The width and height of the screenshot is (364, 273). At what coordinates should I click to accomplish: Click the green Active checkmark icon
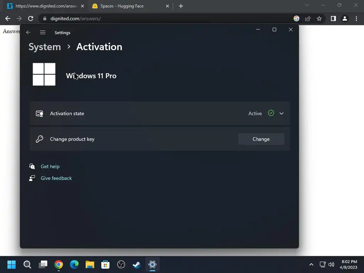pyautogui.click(x=271, y=113)
